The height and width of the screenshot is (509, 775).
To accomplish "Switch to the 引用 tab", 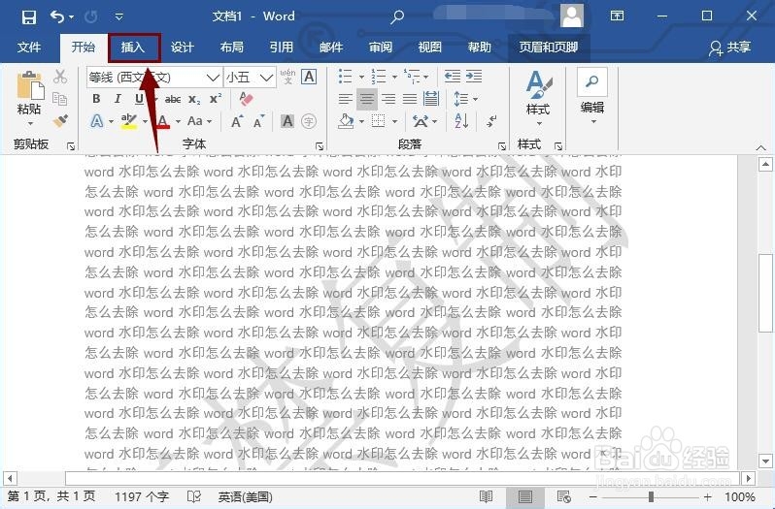I will coord(282,47).
